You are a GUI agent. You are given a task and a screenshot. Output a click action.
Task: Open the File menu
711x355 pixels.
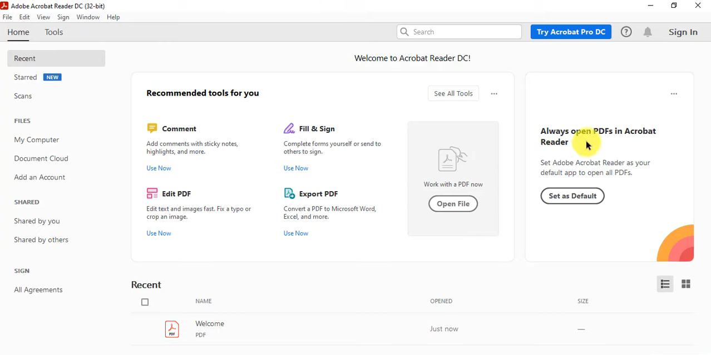click(7, 17)
